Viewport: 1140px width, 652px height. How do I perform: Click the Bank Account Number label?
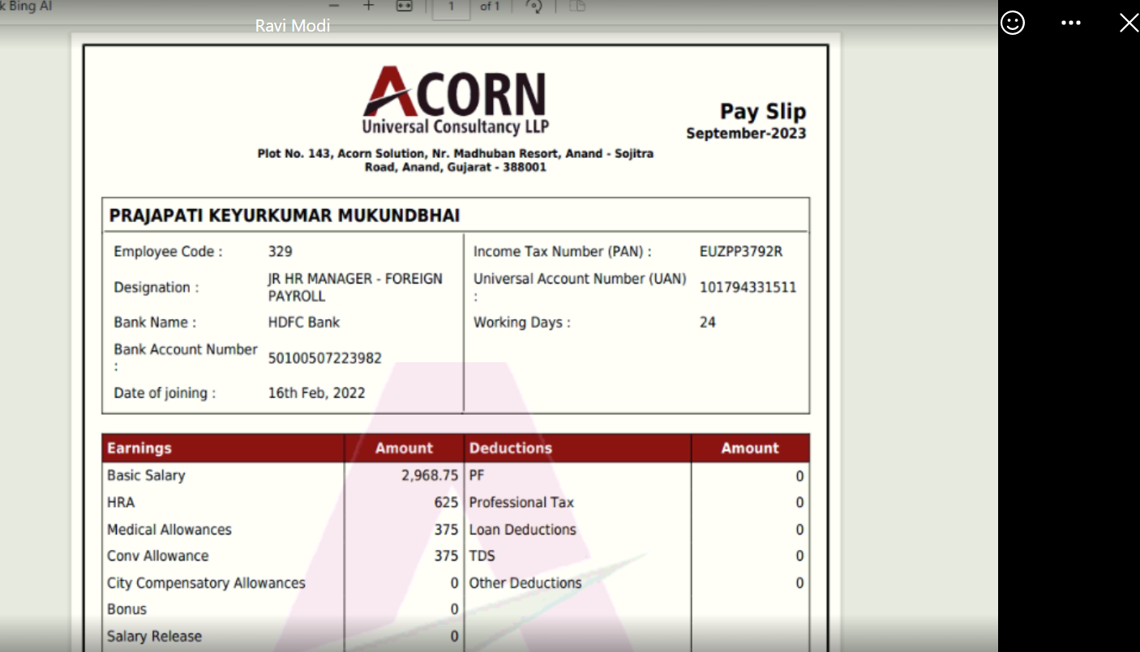click(x=186, y=357)
